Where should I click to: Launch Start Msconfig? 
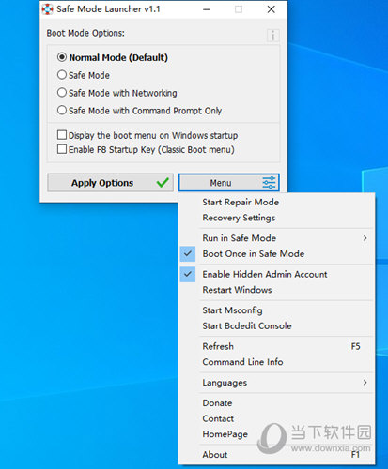pos(232,310)
